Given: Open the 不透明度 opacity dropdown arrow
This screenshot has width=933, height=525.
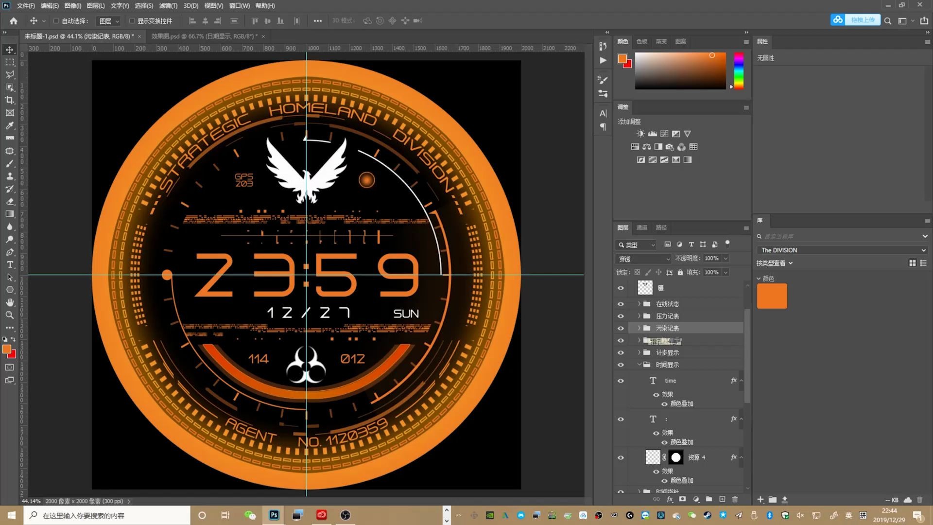Looking at the screenshot, I should tap(726, 259).
